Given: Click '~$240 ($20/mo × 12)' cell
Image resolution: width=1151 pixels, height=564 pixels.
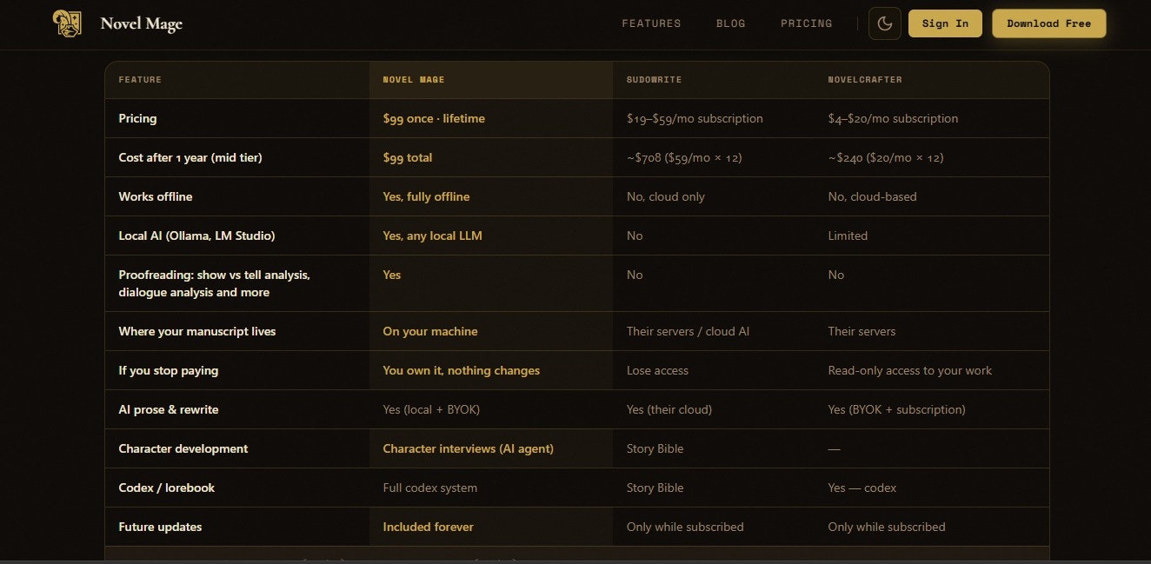Looking at the screenshot, I should click(886, 157).
